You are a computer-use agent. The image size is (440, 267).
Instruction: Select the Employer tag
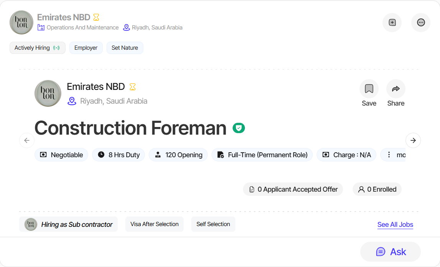click(86, 48)
